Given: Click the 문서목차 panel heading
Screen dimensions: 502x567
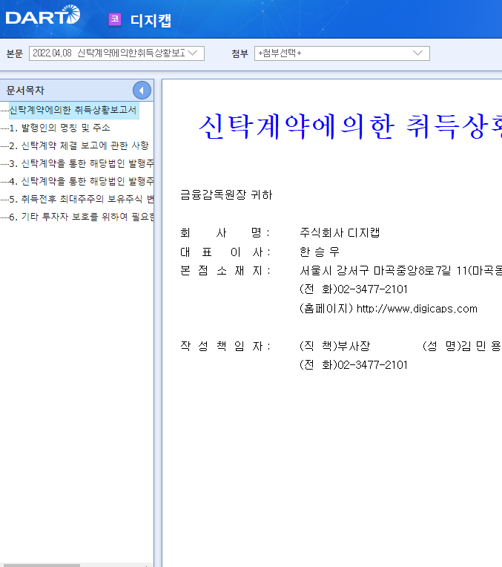Looking at the screenshot, I should click(25, 91).
